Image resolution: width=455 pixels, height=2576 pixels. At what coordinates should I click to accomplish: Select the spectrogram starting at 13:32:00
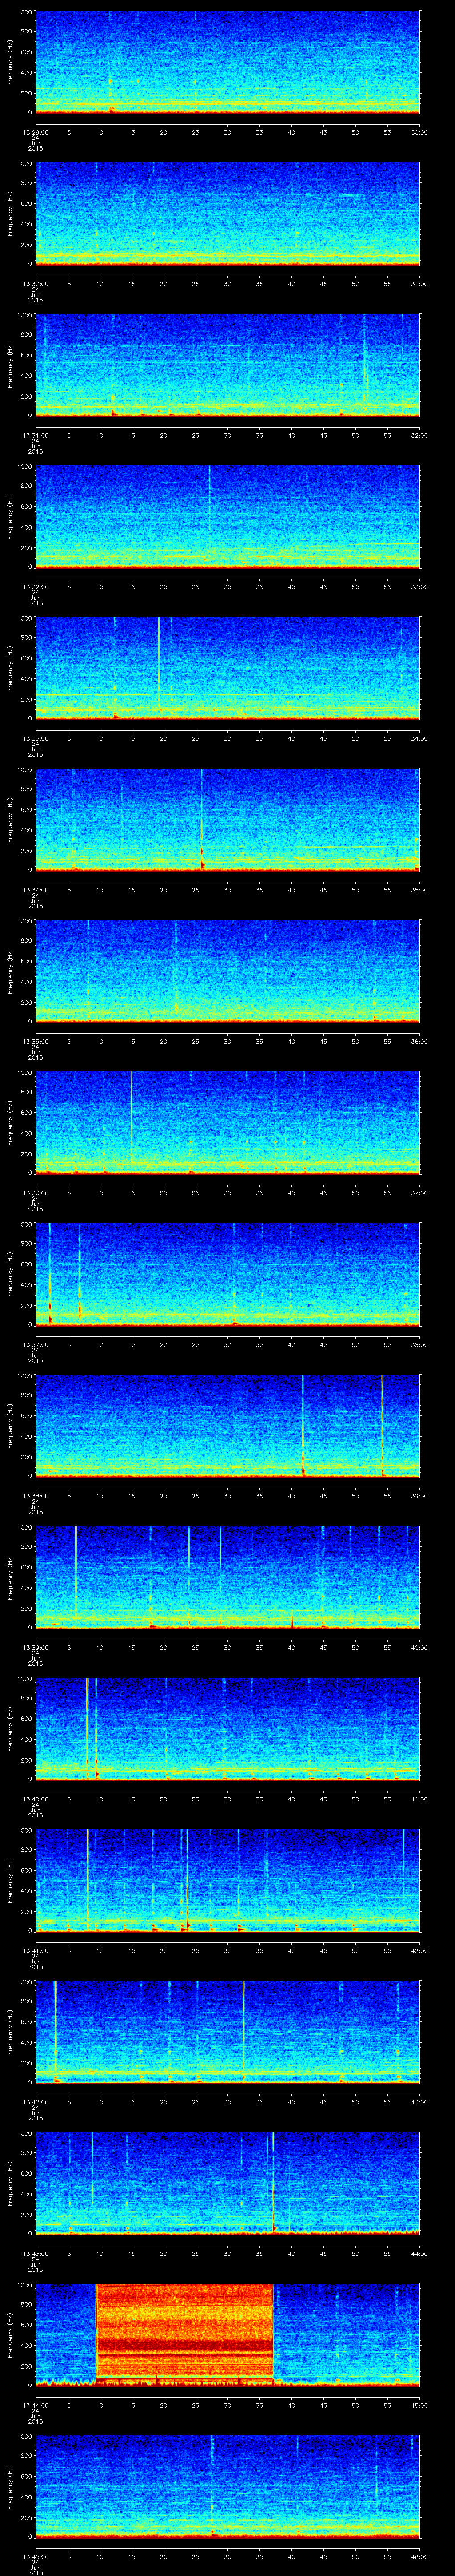(x=228, y=516)
